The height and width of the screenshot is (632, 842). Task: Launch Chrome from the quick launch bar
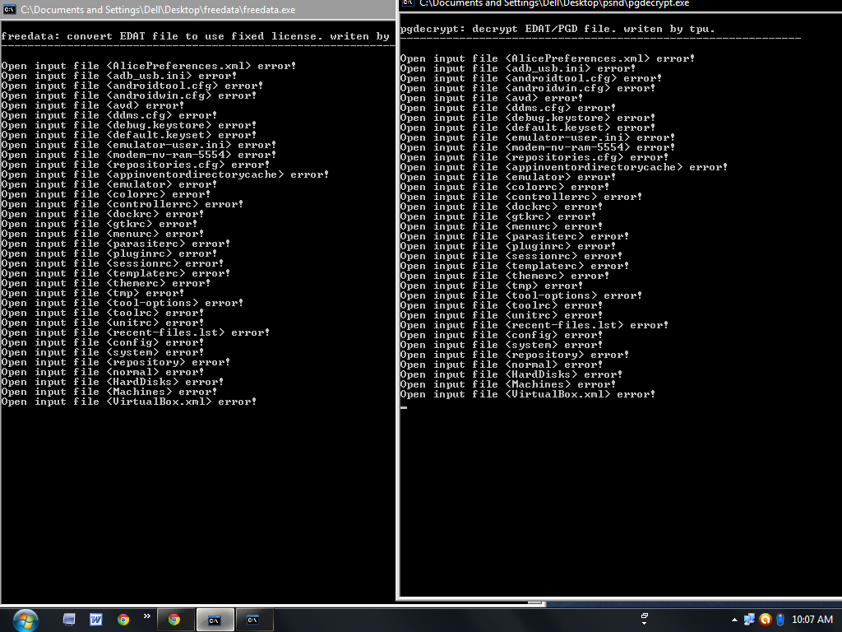click(x=123, y=620)
